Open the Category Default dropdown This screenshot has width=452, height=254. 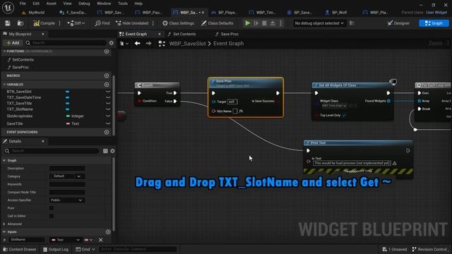(67, 176)
